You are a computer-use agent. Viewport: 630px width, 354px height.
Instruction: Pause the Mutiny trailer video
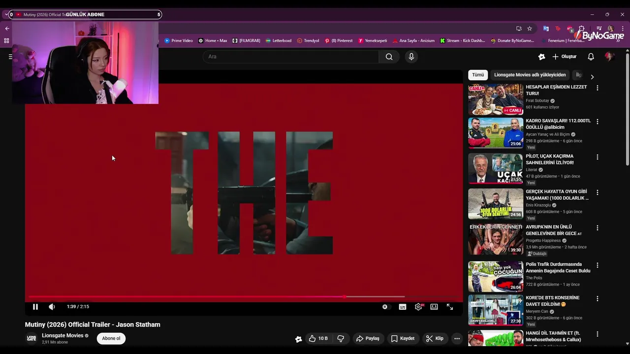click(35, 307)
